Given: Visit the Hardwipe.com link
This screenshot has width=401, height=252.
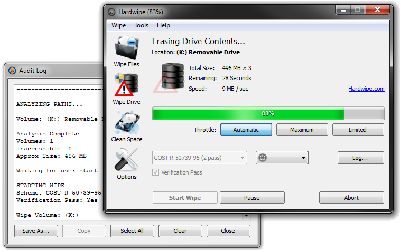Looking at the screenshot, I should [366, 89].
